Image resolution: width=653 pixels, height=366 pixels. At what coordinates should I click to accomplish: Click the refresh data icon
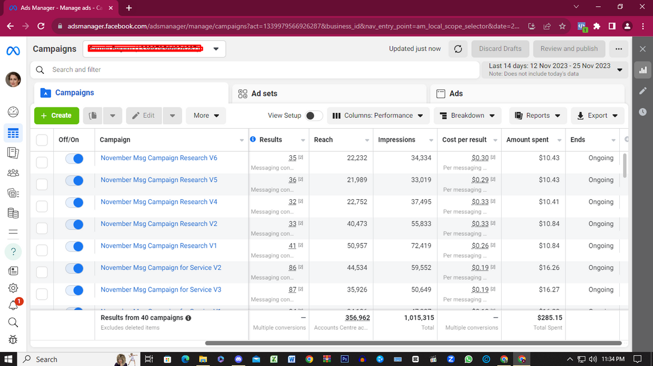[x=458, y=49]
